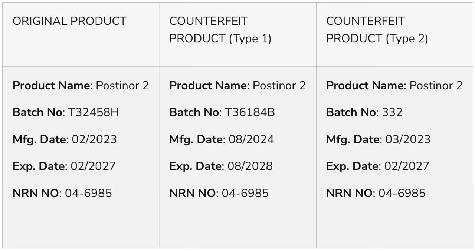The width and height of the screenshot is (475, 251).
Task: Click counterfeit batch number value T36184B
Action: pyautogui.click(x=250, y=112)
